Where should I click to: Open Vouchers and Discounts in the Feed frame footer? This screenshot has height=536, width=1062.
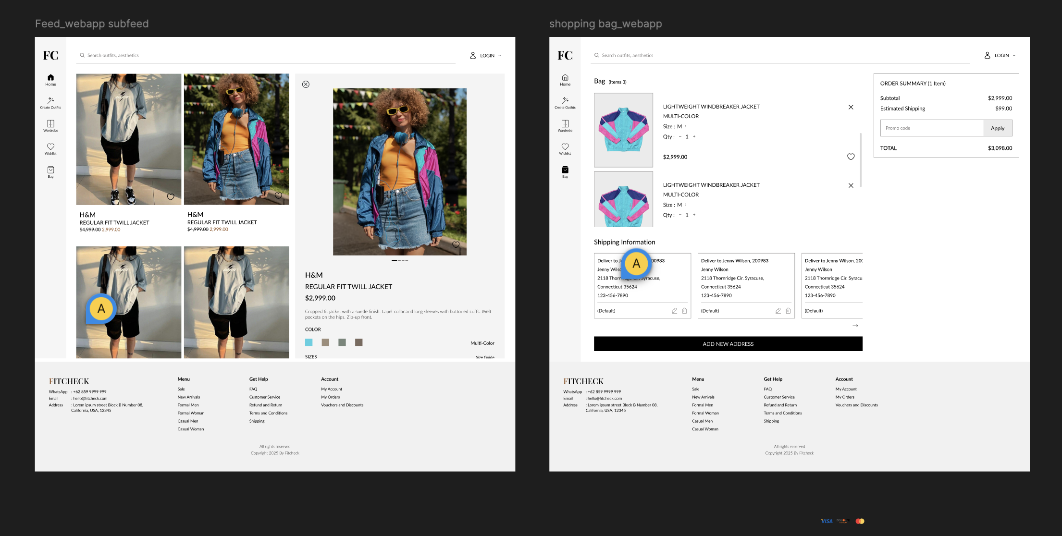pos(342,405)
